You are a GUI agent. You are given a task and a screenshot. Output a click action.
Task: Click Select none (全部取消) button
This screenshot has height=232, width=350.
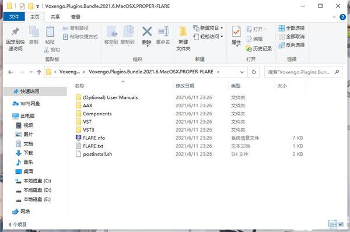click(x=292, y=37)
